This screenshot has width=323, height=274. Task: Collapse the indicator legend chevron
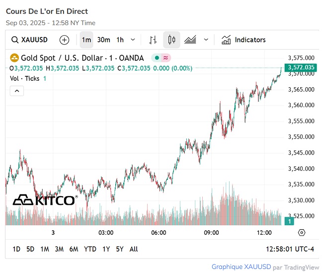[17, 91]
